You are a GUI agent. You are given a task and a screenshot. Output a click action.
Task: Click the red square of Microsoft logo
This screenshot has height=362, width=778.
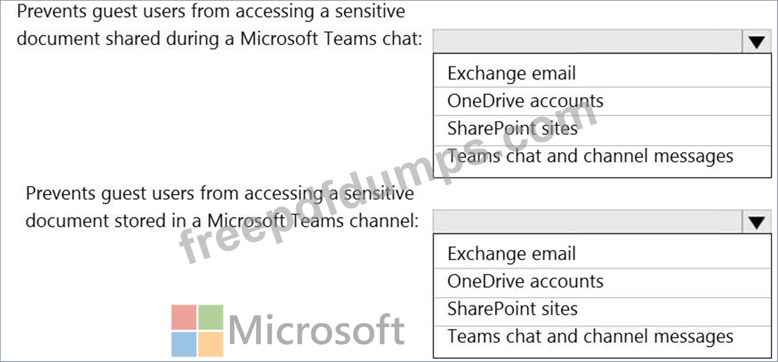tap(183, 317)
